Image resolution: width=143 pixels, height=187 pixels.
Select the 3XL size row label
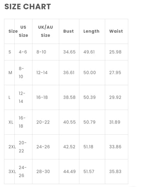[x=12, y=171]
